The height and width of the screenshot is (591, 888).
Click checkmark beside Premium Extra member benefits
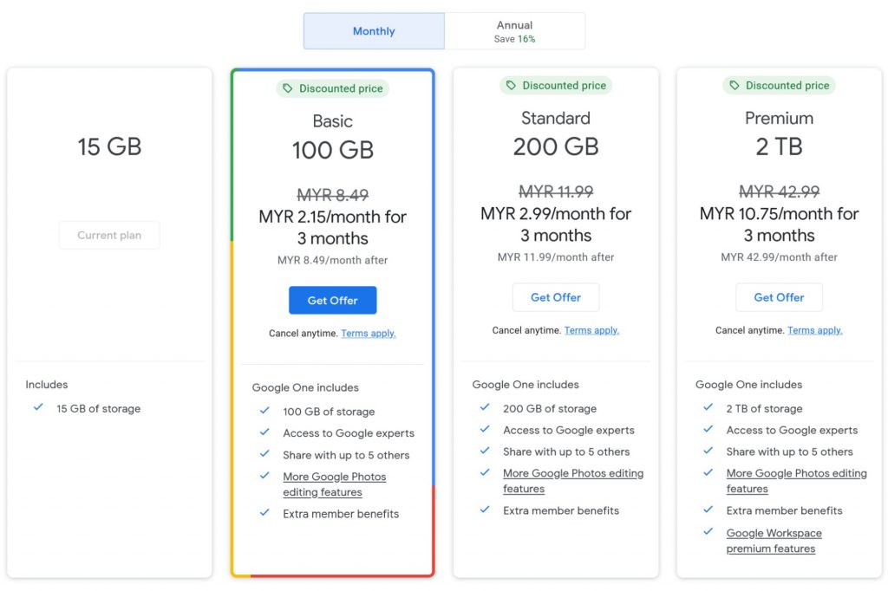coord(708,510)
